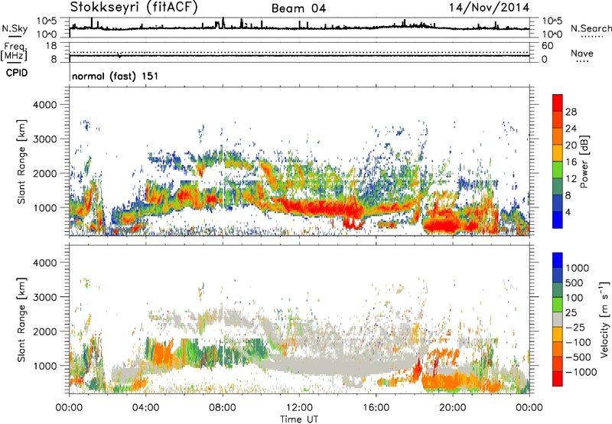Click the '20:00' time tick label
612x424 pixels.
click(x=452, y=408)
